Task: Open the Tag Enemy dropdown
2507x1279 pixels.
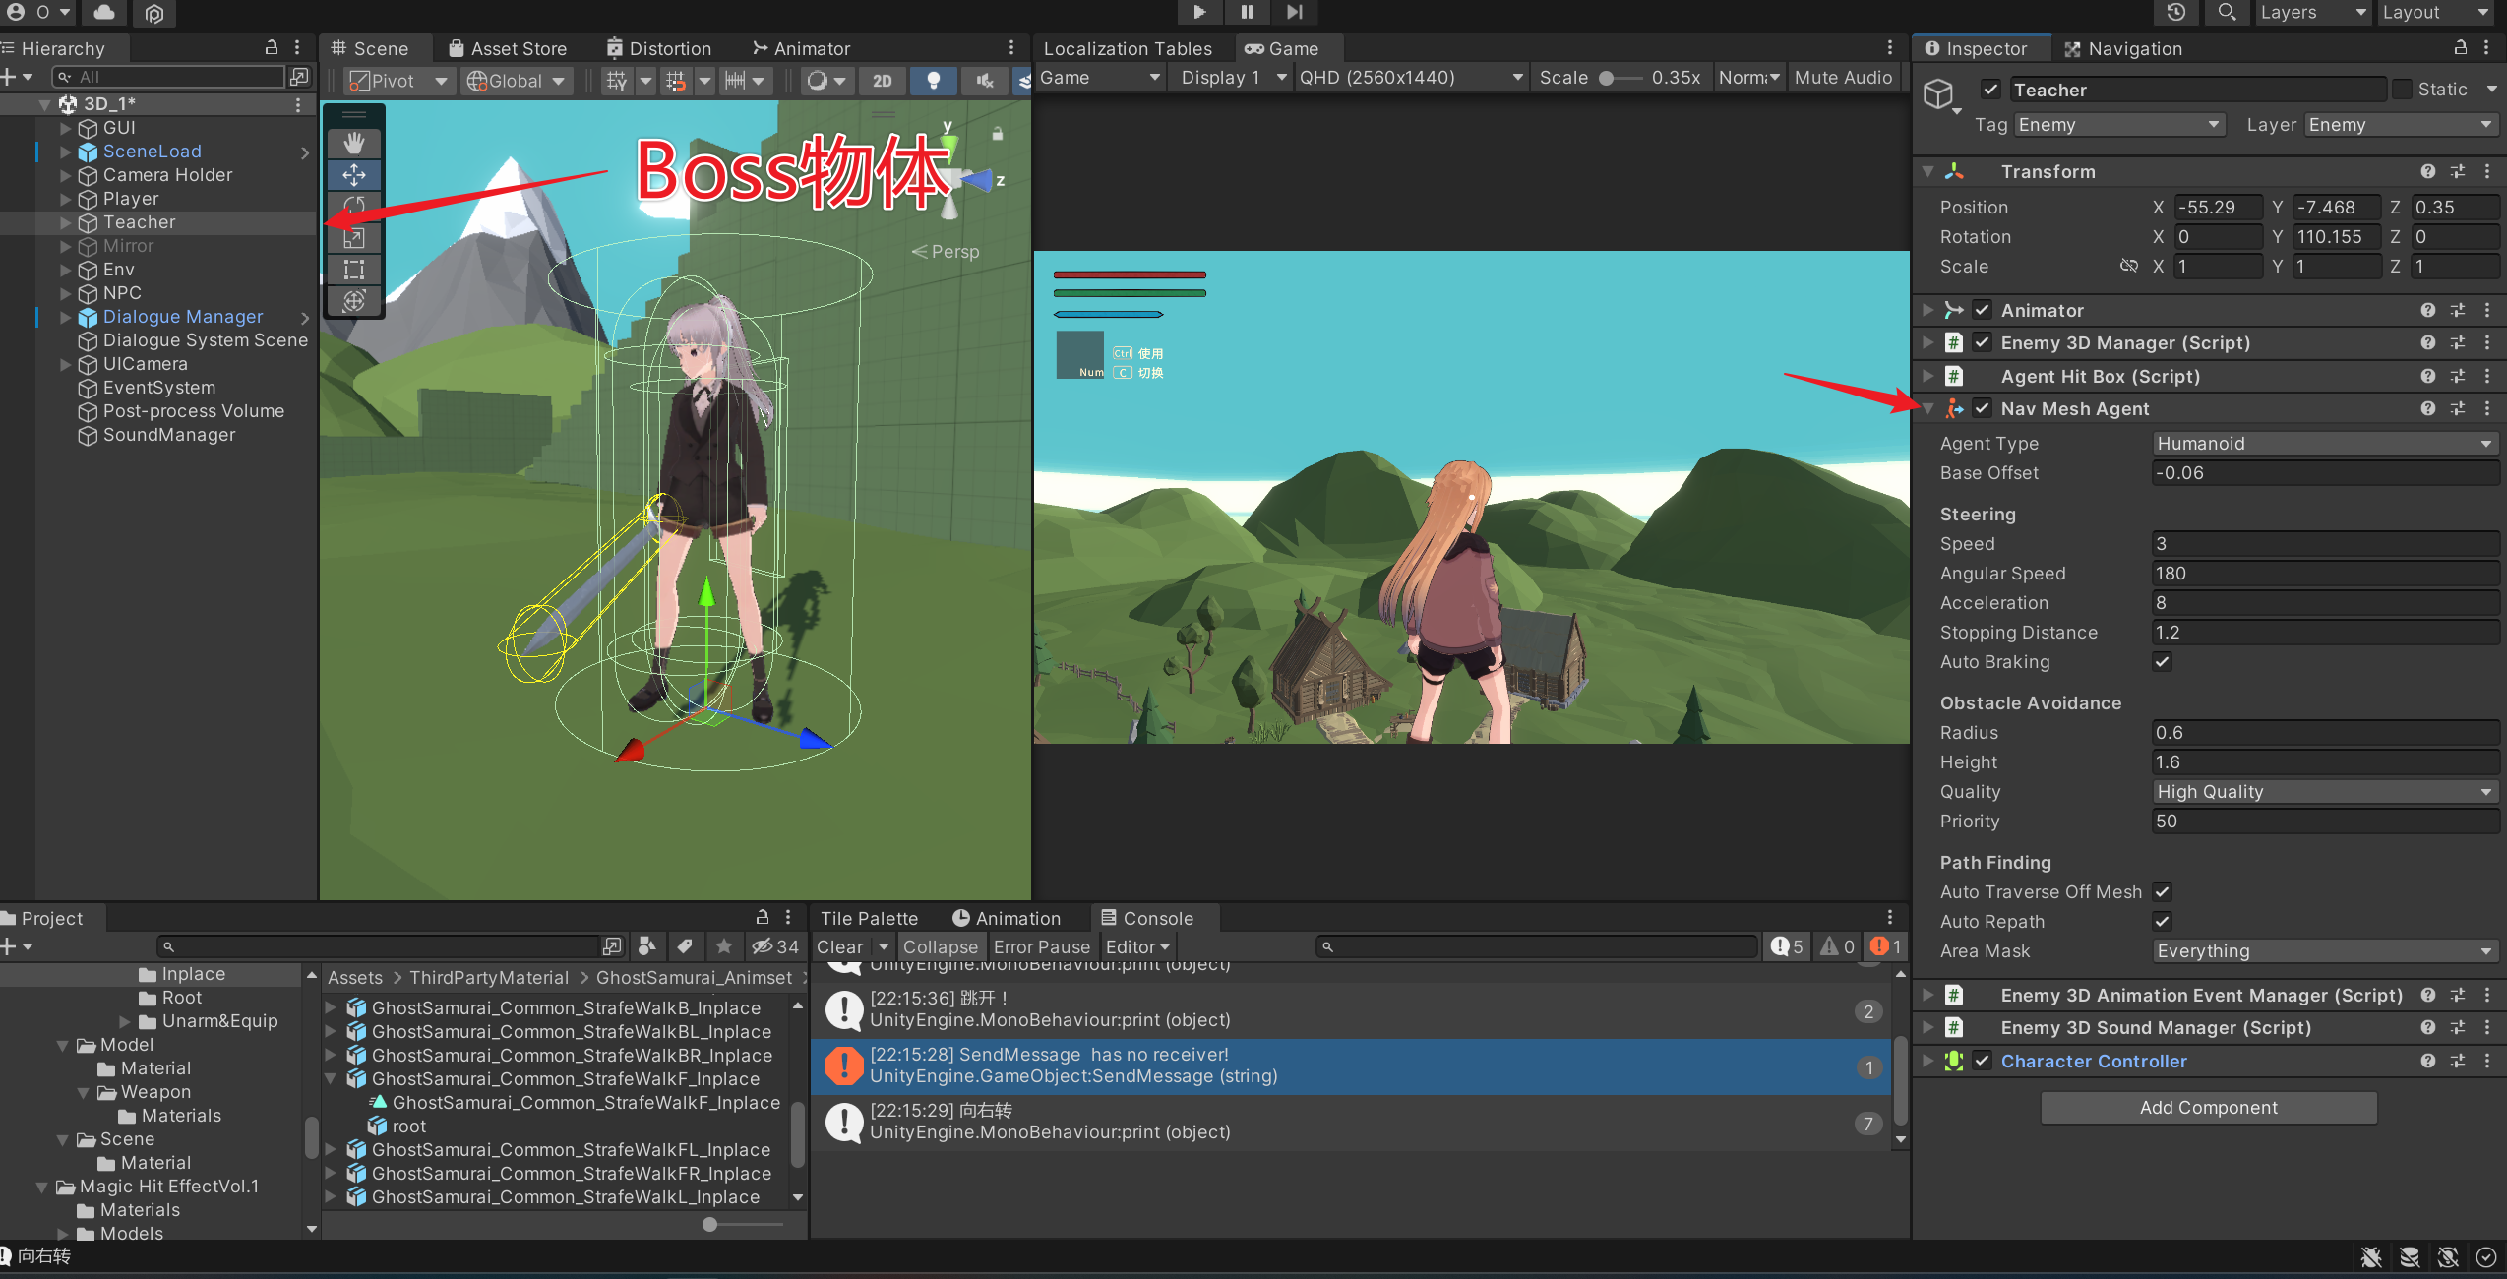Action: click(2117, 124)
